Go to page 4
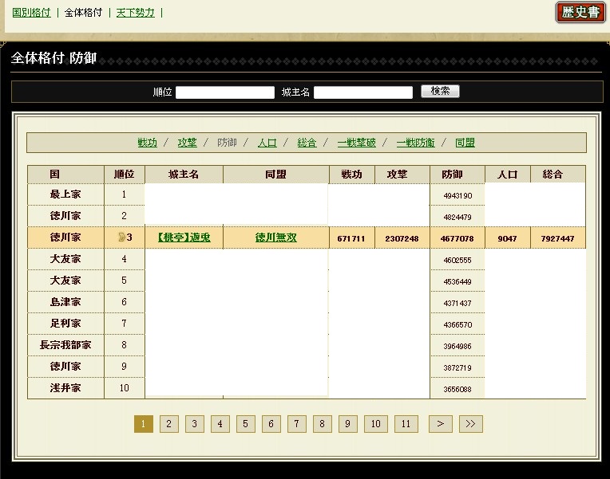The width and height of the screenshot is (610, 479). point(220,424)
